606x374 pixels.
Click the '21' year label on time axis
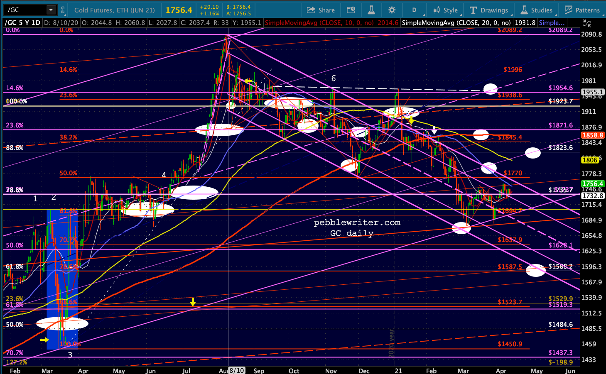pos(398,371)
